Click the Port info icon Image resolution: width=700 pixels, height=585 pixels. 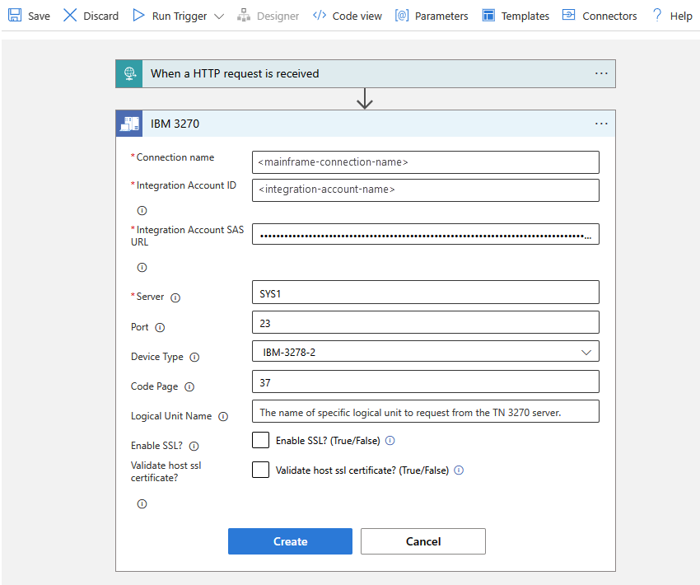click(160, 328)
